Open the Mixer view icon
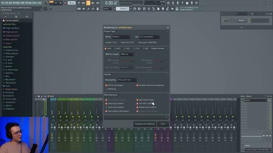Screen dimensions: 273x153 (x=149, y=8)
